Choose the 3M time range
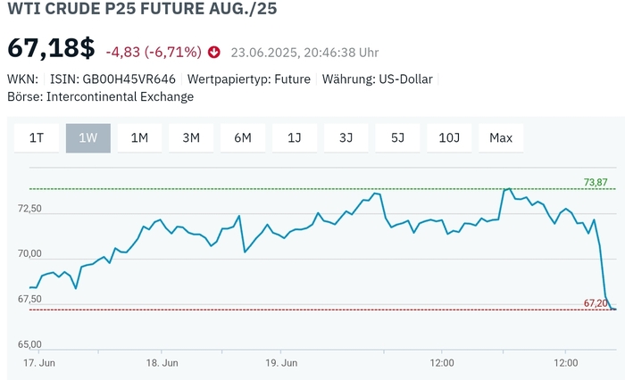This screenshot has height=380, width=625. click(191, 137)
